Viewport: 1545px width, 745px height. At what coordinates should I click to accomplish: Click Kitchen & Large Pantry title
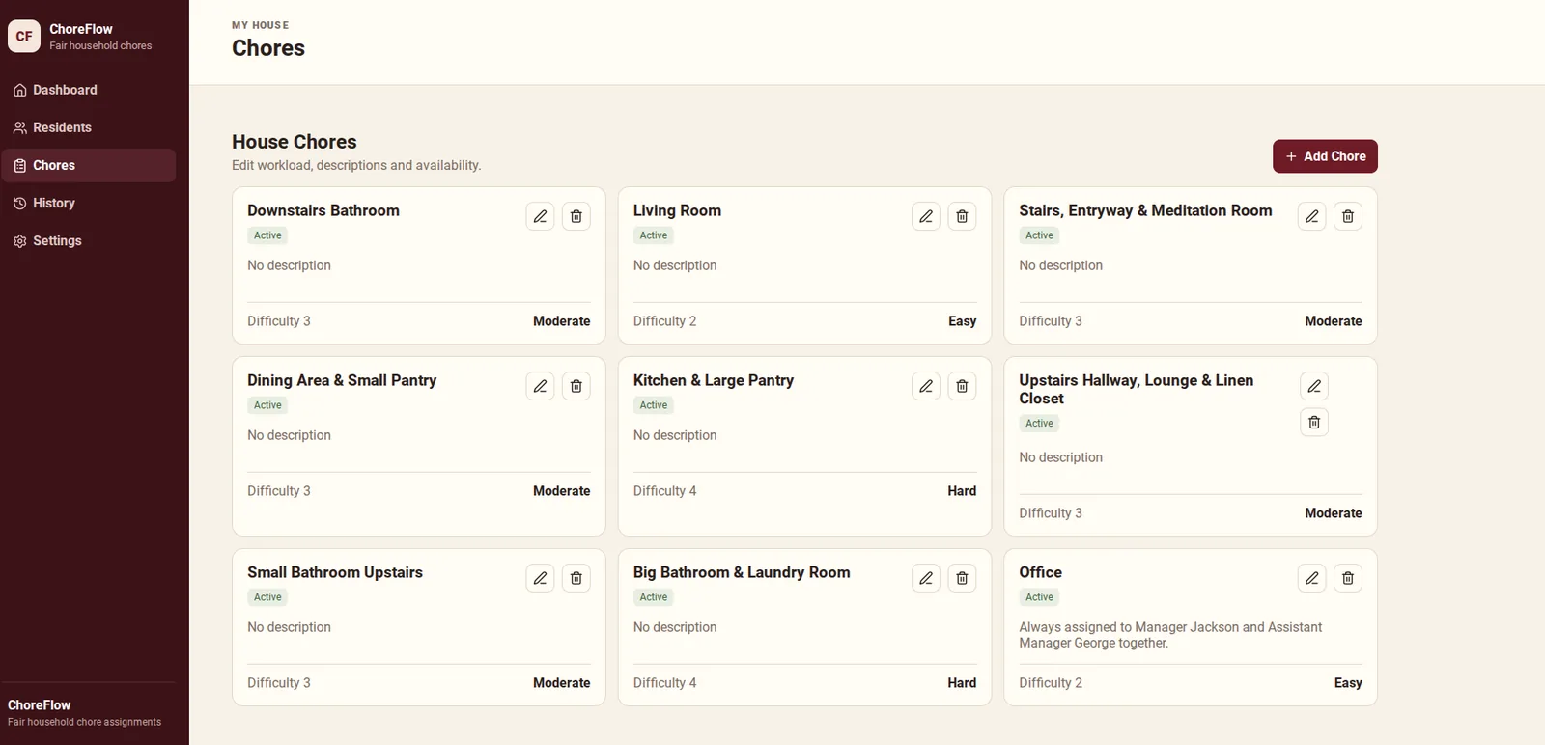point(714,380)
